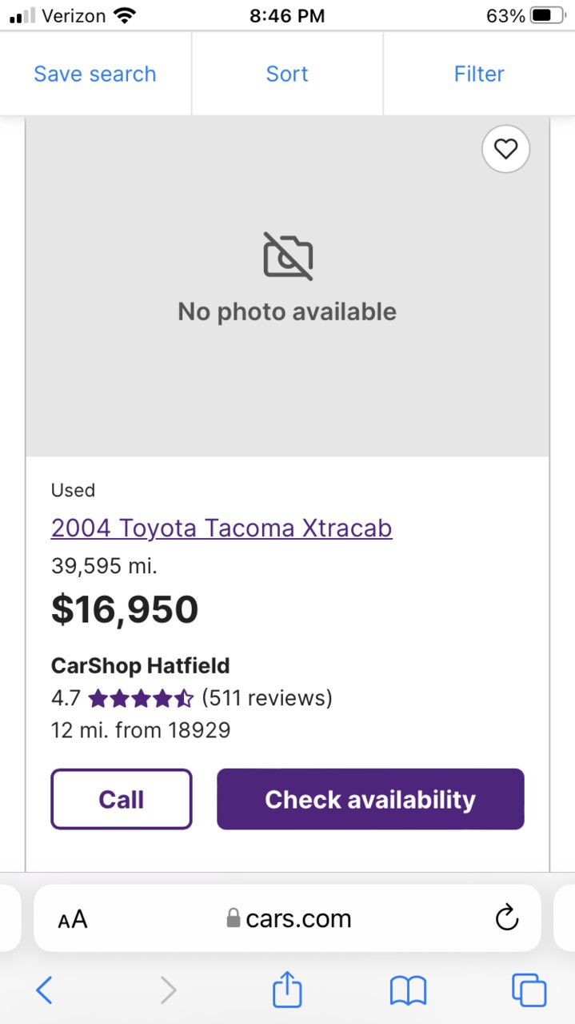Tap the star rating for CarShop Hatfield
575x1024 pixels.
pos(142,698)
